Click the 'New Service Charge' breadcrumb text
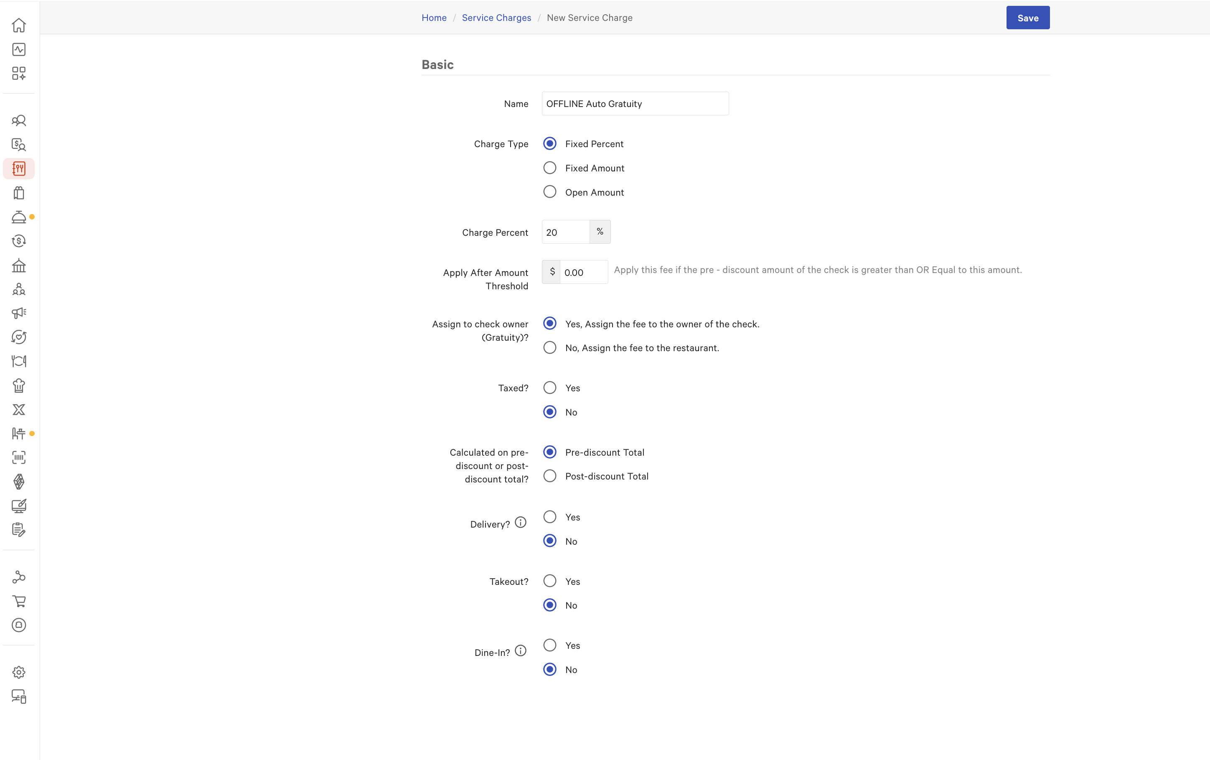 (589, 18)
